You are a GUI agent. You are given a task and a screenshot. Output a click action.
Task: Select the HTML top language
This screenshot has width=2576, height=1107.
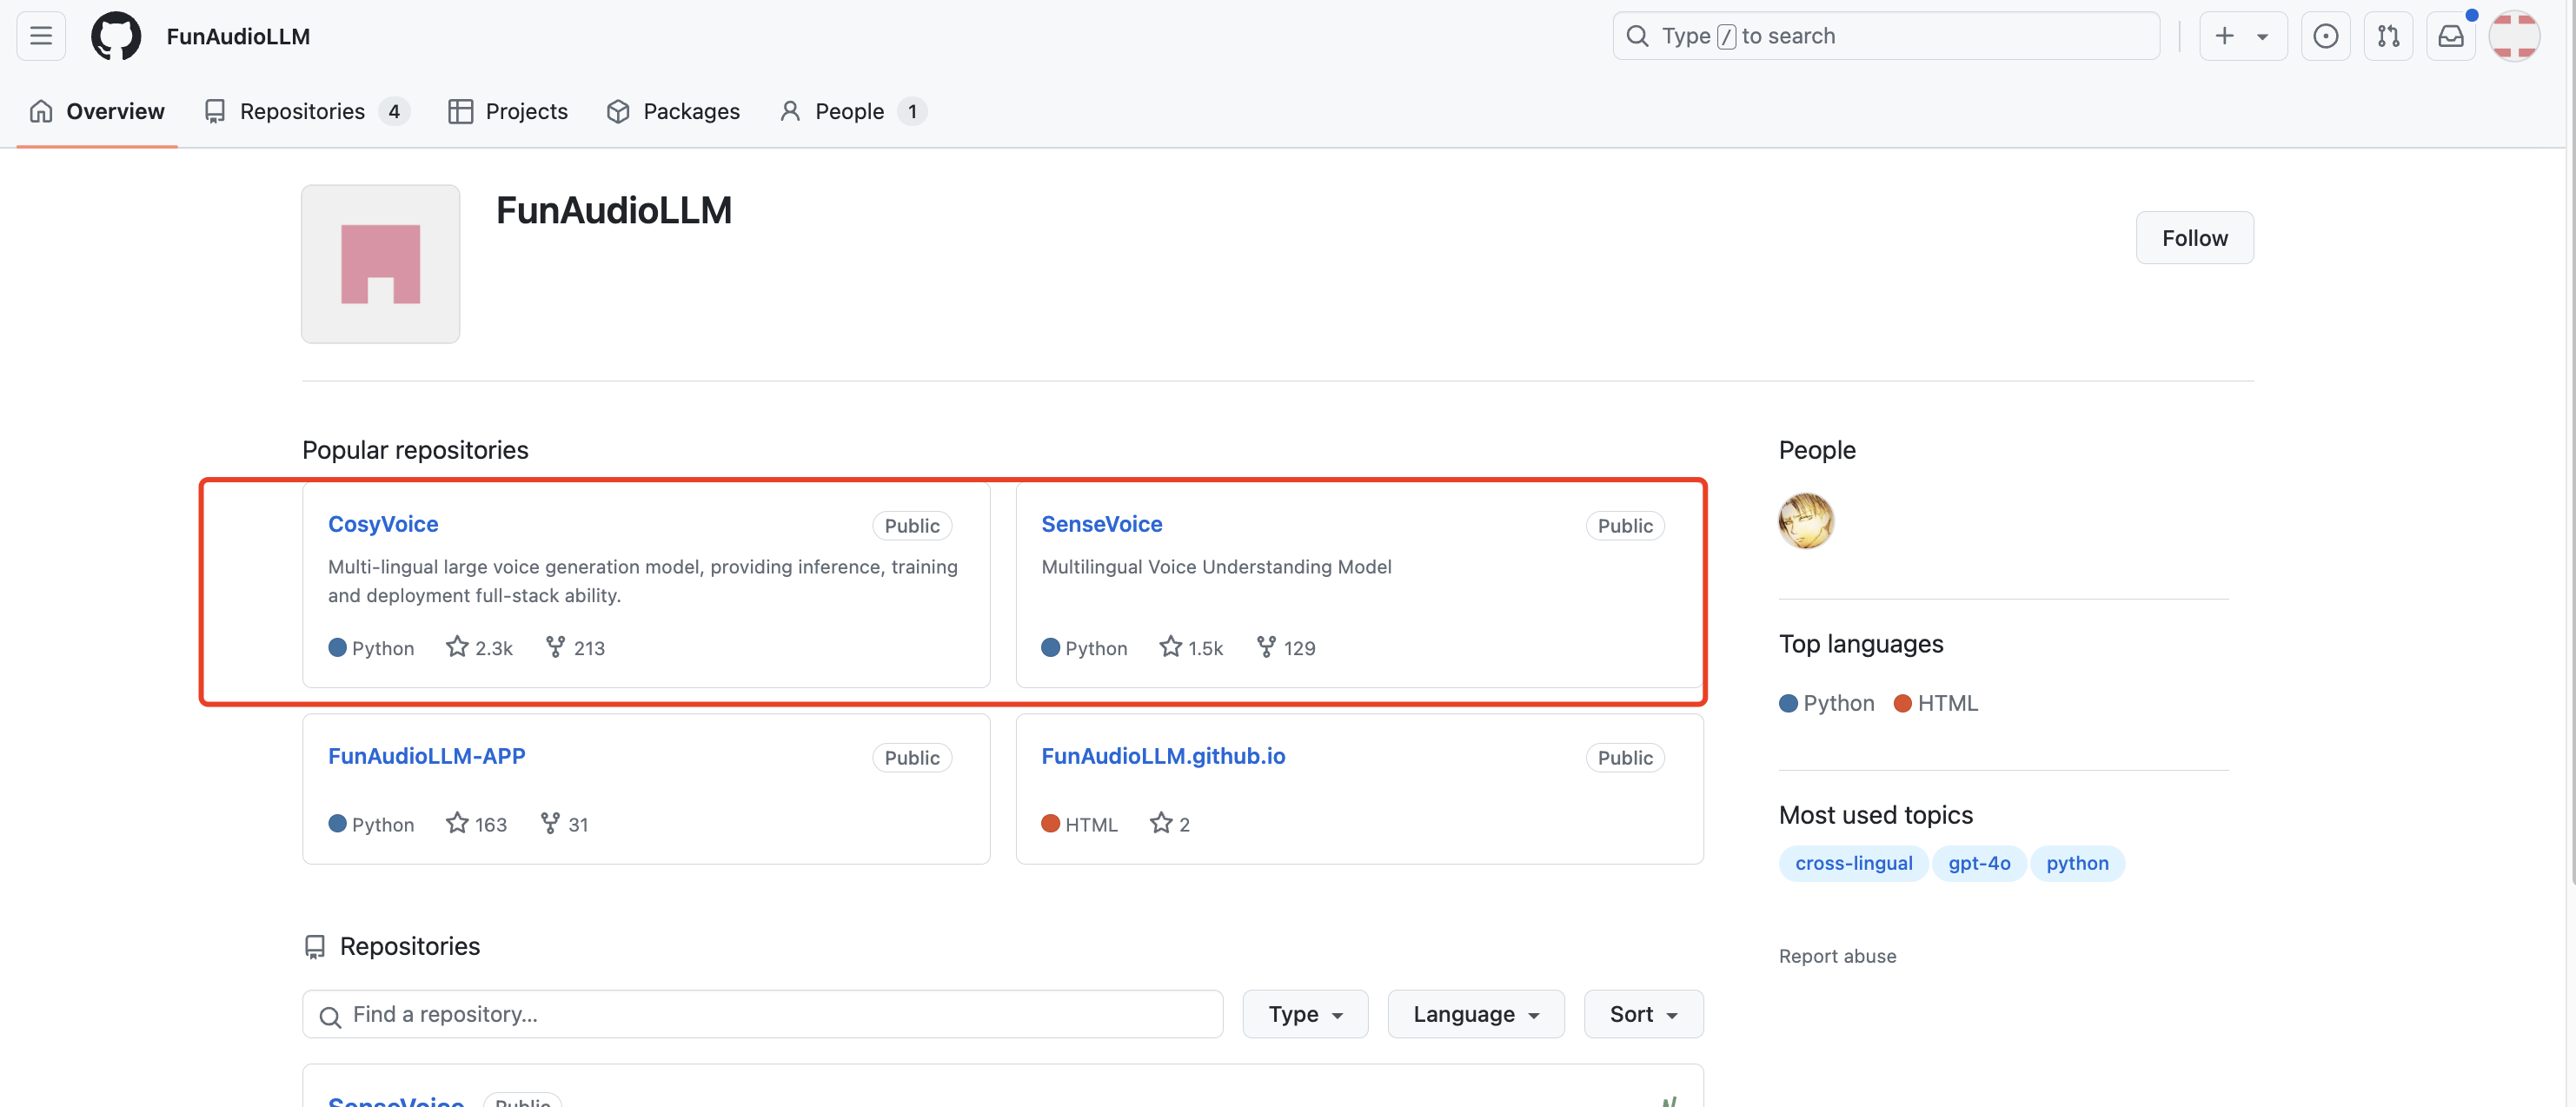pyautogui.click(x=1936, y=703)
